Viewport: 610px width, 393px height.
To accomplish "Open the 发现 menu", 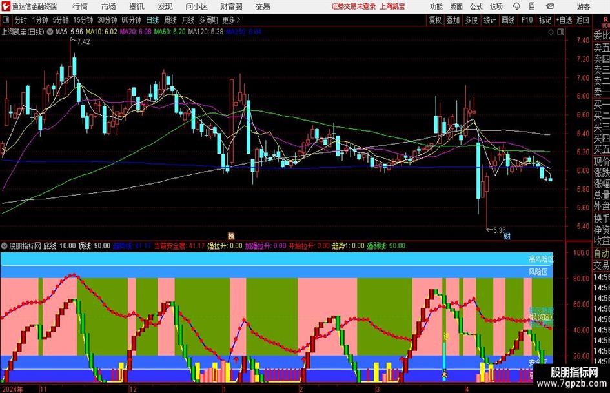I will coord(165,6).
